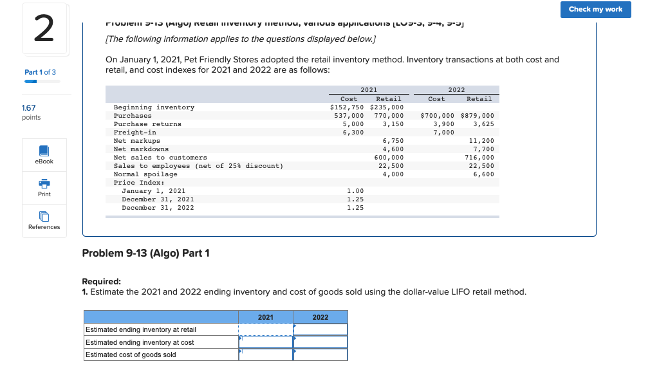Screen dimensions: 668x377
Task: Click 'Sales to employees' row label
Action: click(x=198, y=166)
